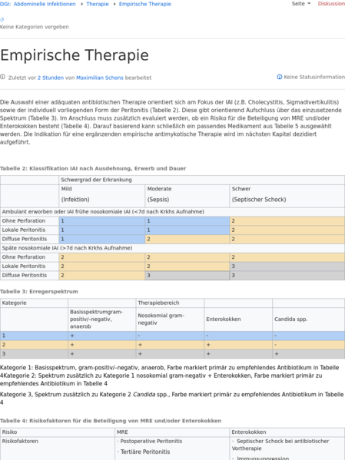Click the 'Kategorie' header cell in Tabelle 3
The image size is (345, 460).
tap(34, 303)
